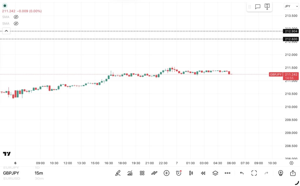300x186 pixels.
Task: Undo the last chart action
Action: [242, 173]
